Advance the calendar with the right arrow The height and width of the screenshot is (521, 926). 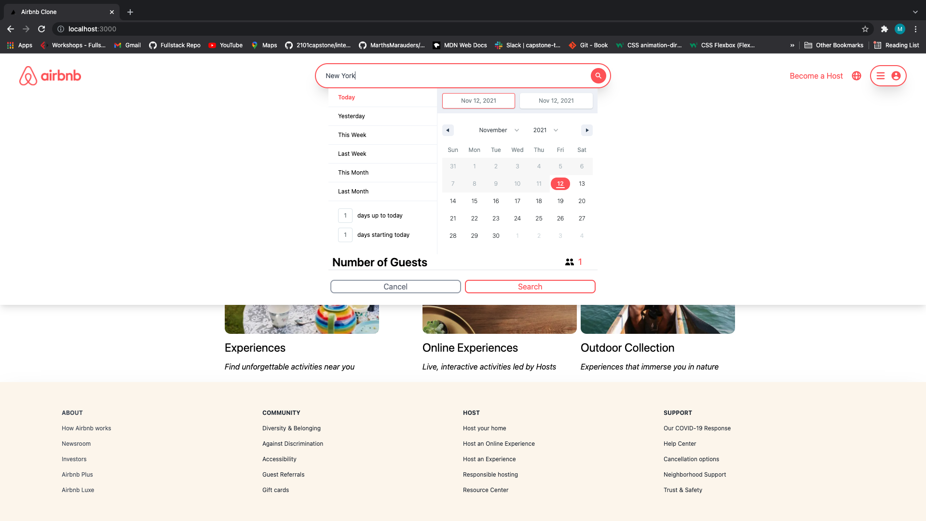point(587,130)
